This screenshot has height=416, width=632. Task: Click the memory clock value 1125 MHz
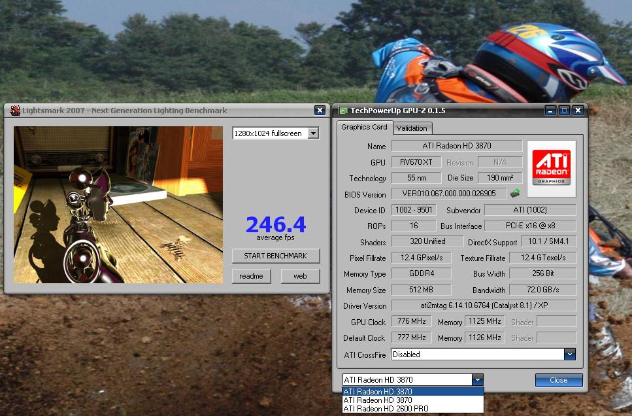click(x=484, y=321)
